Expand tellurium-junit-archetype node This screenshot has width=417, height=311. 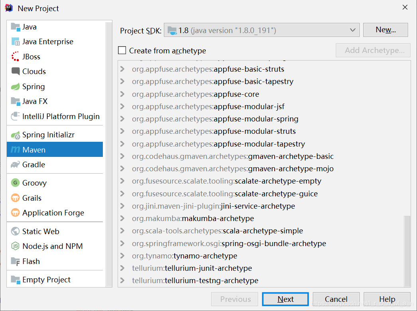coord(122,268)
